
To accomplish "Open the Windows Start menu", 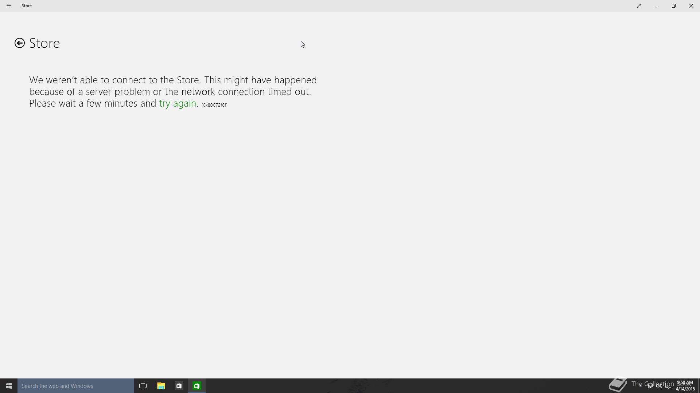I will tap(9, 386).
